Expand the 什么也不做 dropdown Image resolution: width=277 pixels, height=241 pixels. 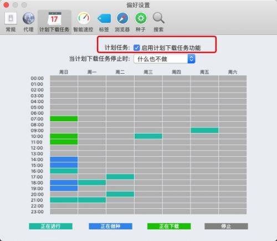pos(165,59)
